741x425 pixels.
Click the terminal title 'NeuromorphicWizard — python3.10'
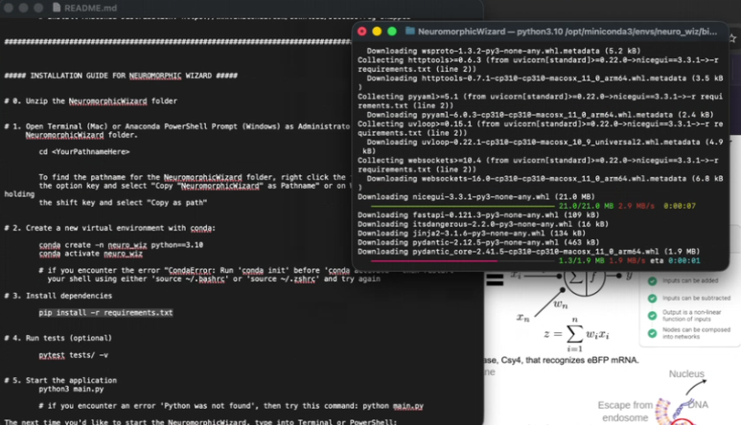click(x=490, y=32)
